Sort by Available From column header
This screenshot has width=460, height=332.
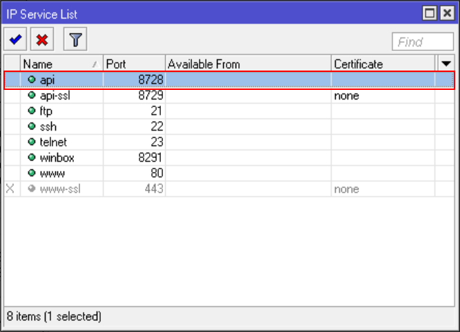click(x=248, y=64)
